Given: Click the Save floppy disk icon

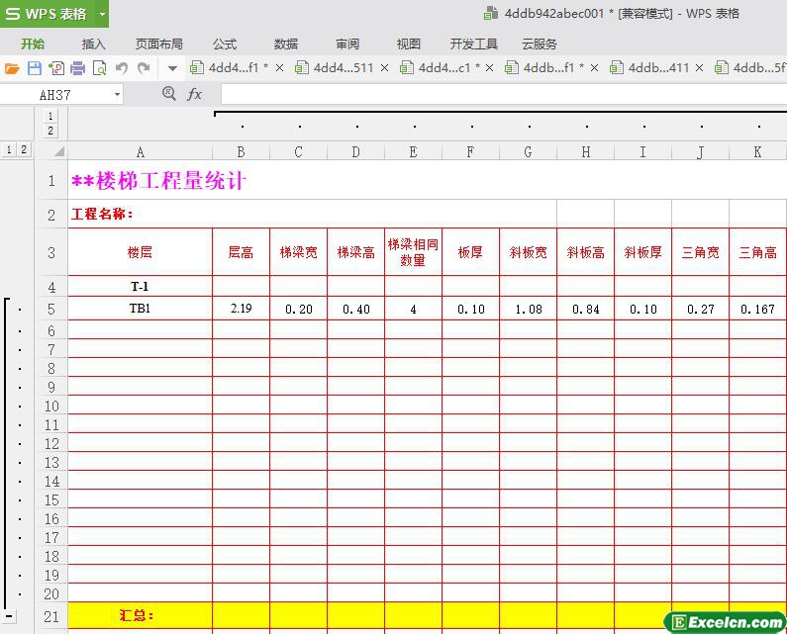Looking at the screenshot, I should (x=34, y=68).
